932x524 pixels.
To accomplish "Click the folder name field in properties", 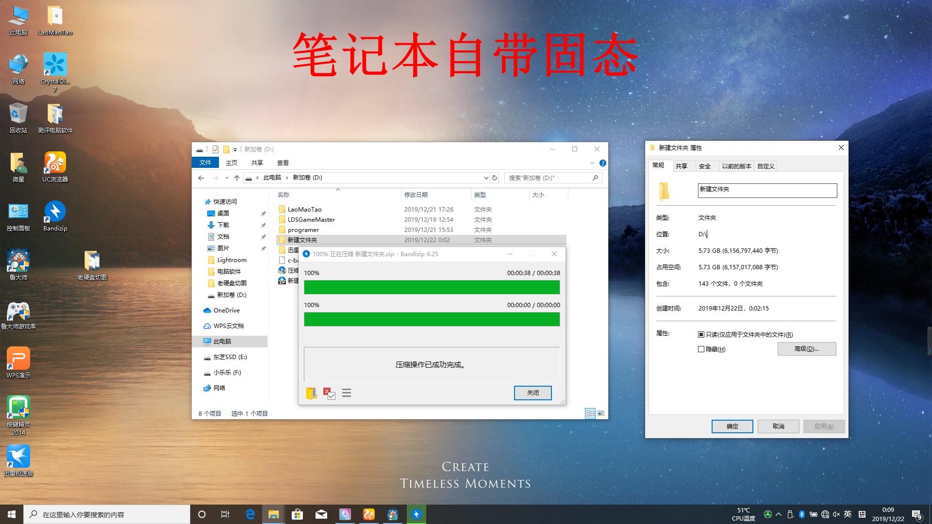I will pyautogui.click(x=767, y=190).
